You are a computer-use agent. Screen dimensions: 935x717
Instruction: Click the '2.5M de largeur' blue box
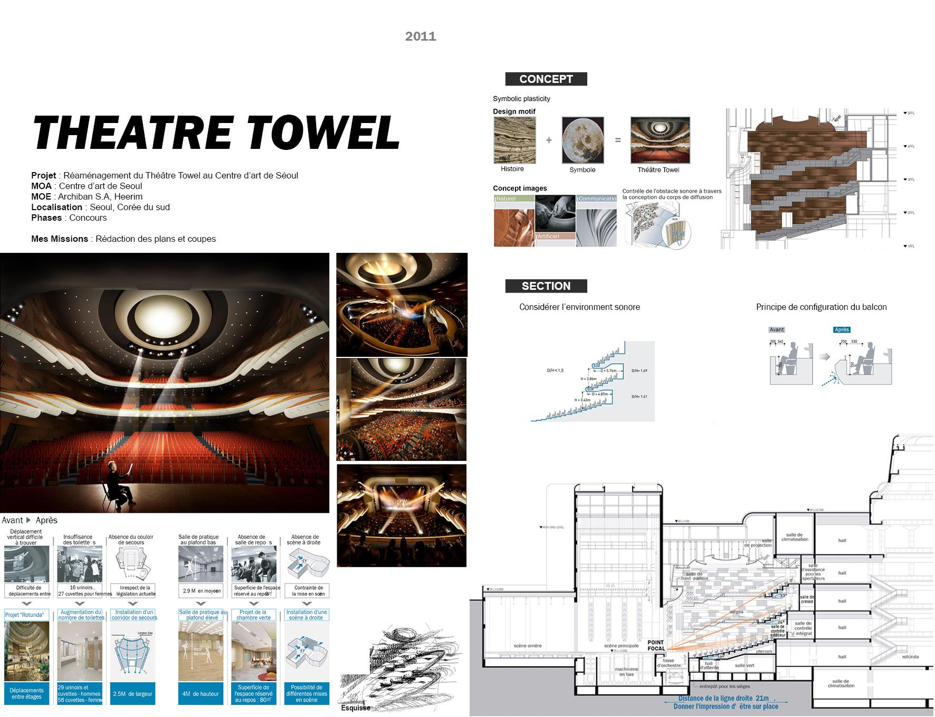click(x=132, y=694)
